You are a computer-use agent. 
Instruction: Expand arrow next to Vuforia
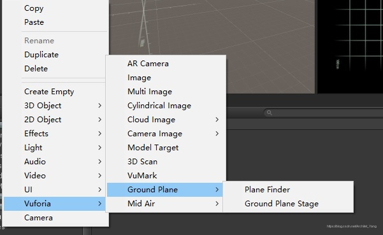99,204
